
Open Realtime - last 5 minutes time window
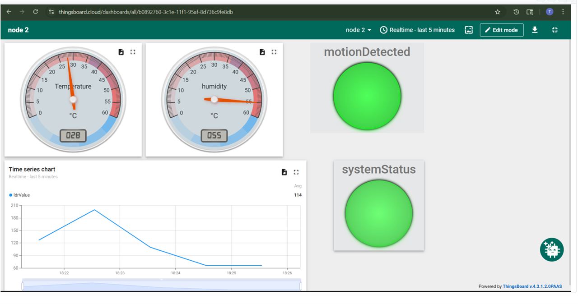[x=417, y=30]
